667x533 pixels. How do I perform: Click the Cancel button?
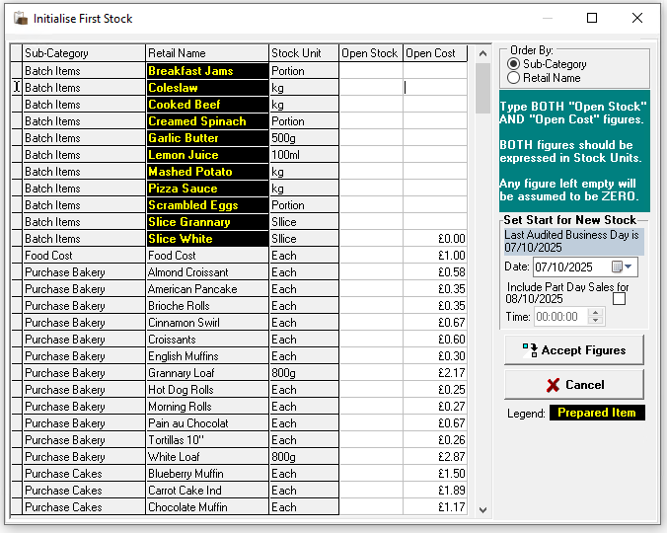tap(573, 385)
